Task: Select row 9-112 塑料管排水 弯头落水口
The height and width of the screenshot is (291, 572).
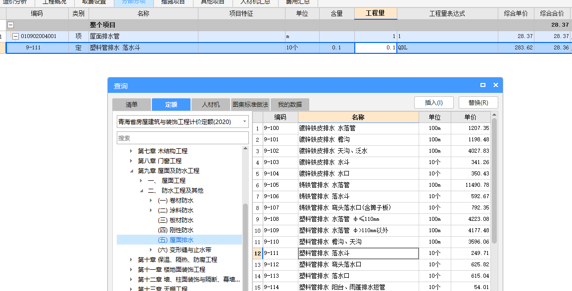Action: click(x=372, y=264)
